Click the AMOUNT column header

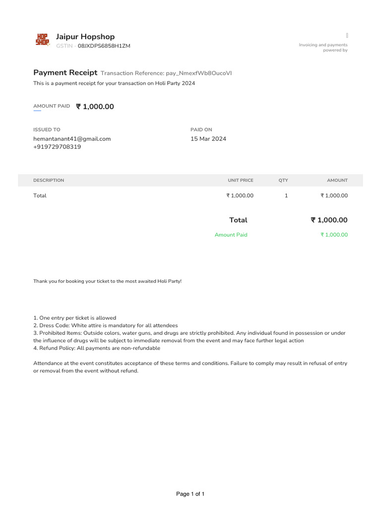coord(337,181)
